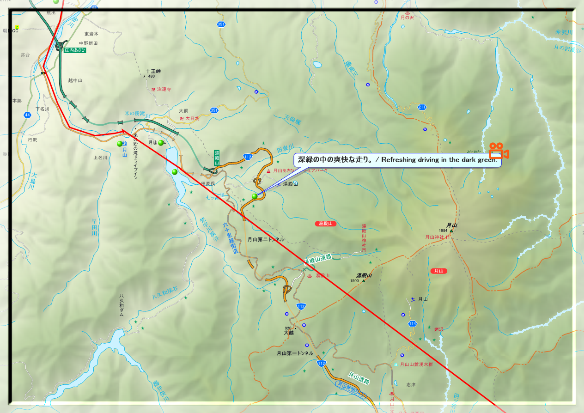The image size is (584, 413).
Task: Click the red 湯殿山 area badge
Action: pyautogui.click(x=326, y=224)
